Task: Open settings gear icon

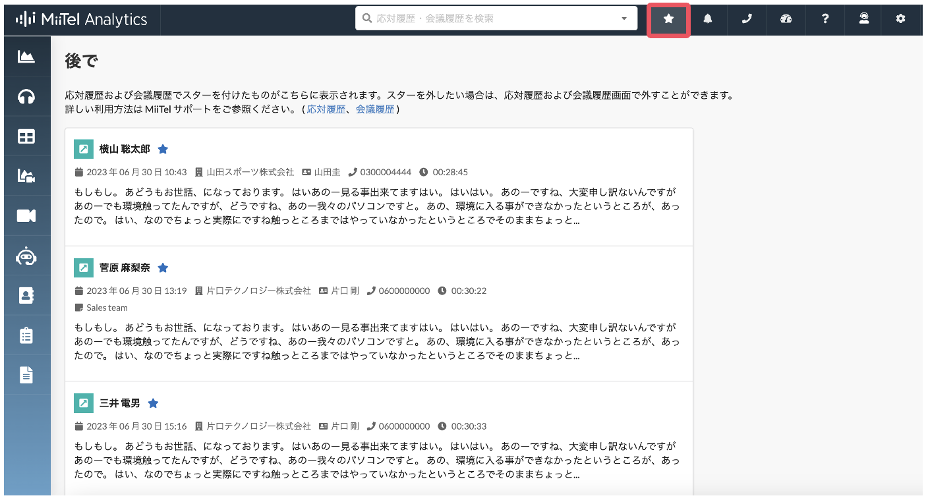Action: coord(901,19)
